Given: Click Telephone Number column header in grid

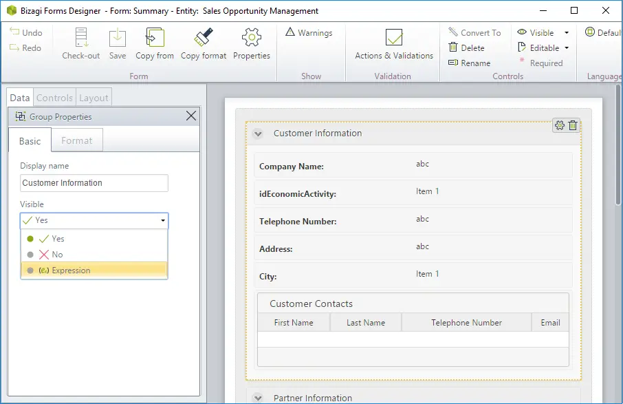Looking at the screenshot, I should coord(466,323).
